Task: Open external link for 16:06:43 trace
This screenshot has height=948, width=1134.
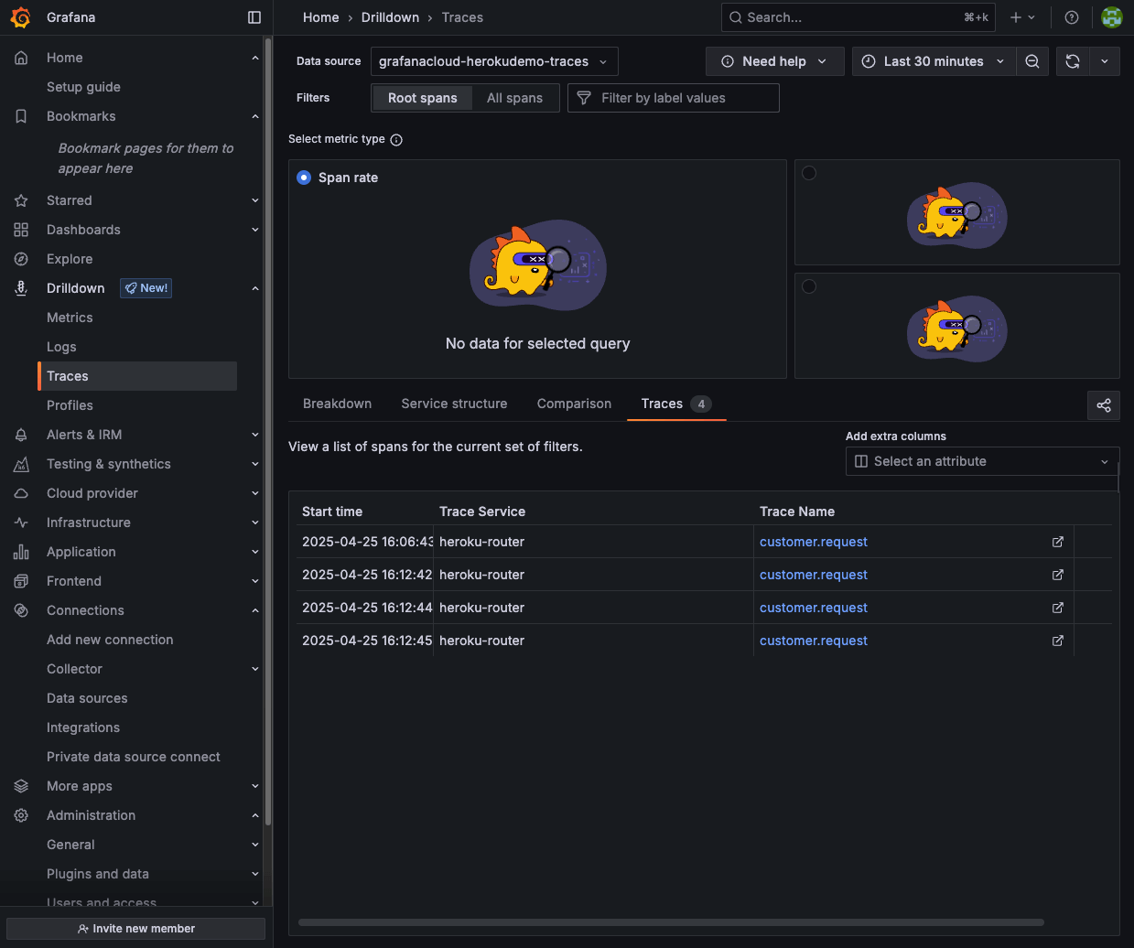Action: click(1058, 542)
